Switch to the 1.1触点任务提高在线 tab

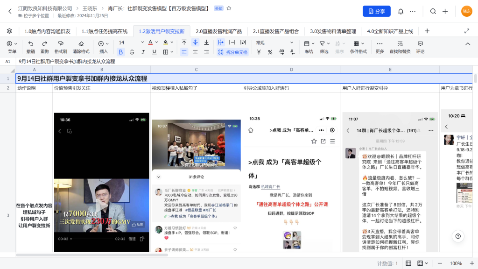pos(105,31)
